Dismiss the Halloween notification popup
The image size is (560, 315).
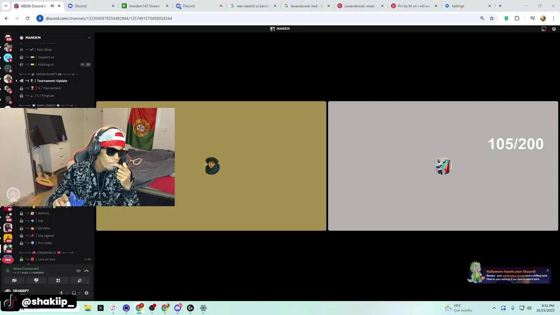point(547,270)
